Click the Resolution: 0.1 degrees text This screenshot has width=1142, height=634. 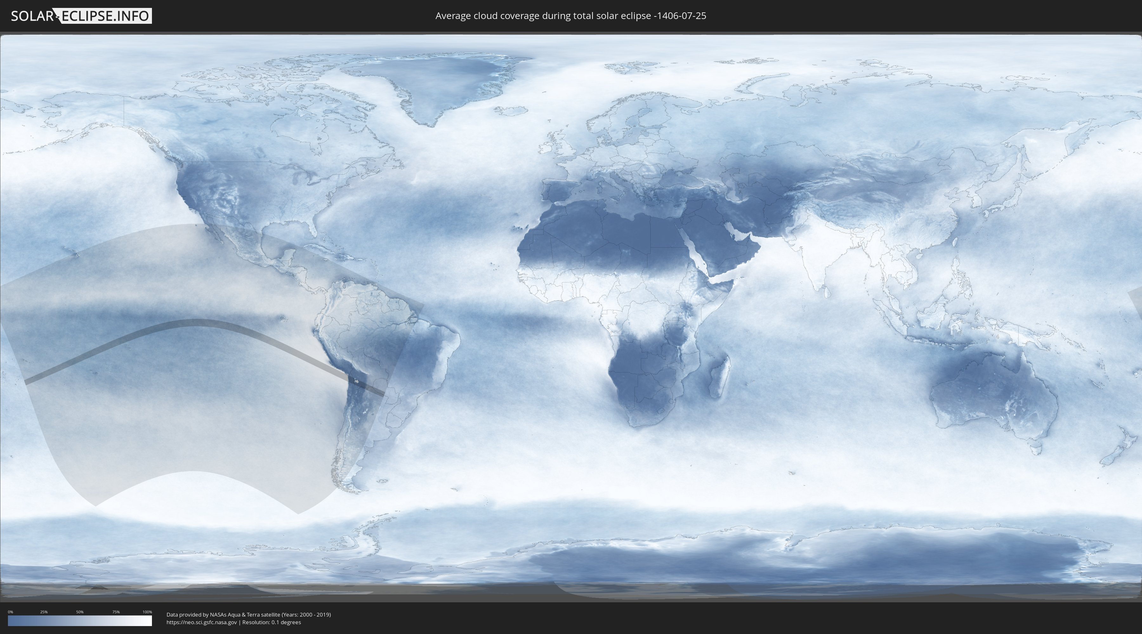coord(271,622)
